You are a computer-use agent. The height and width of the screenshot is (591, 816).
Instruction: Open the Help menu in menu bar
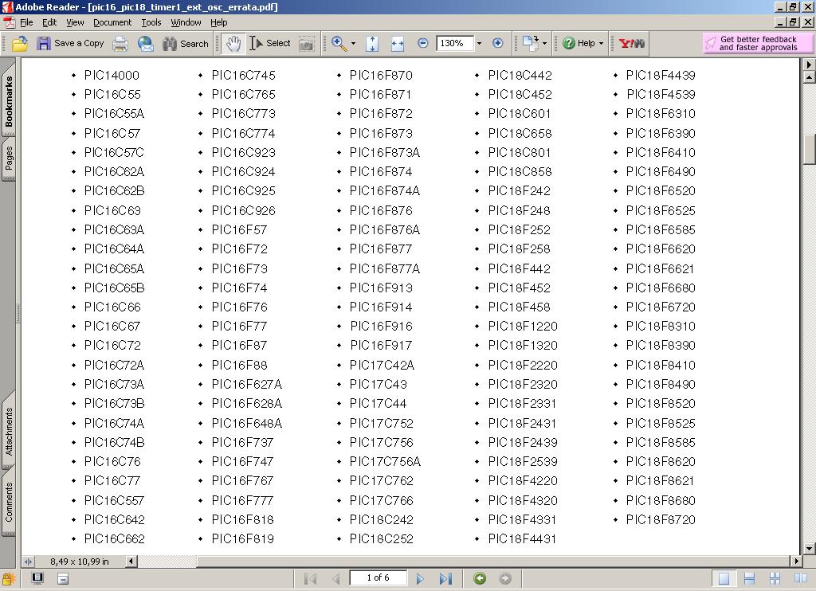(x=218, y=22)
